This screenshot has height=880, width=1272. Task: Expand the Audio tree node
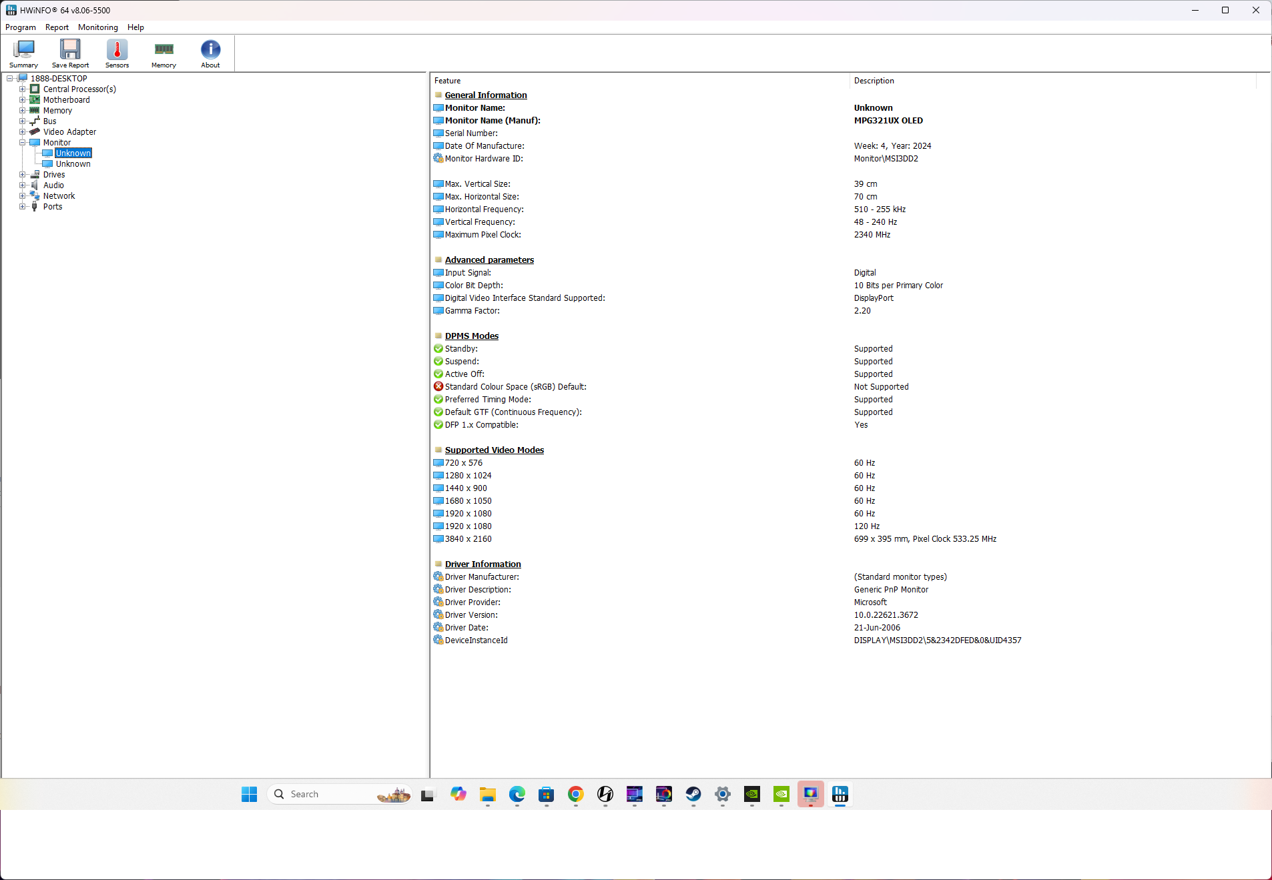tap(23, 185)
